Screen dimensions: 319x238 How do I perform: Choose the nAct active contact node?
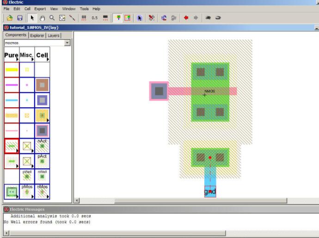tap(42, 146)
